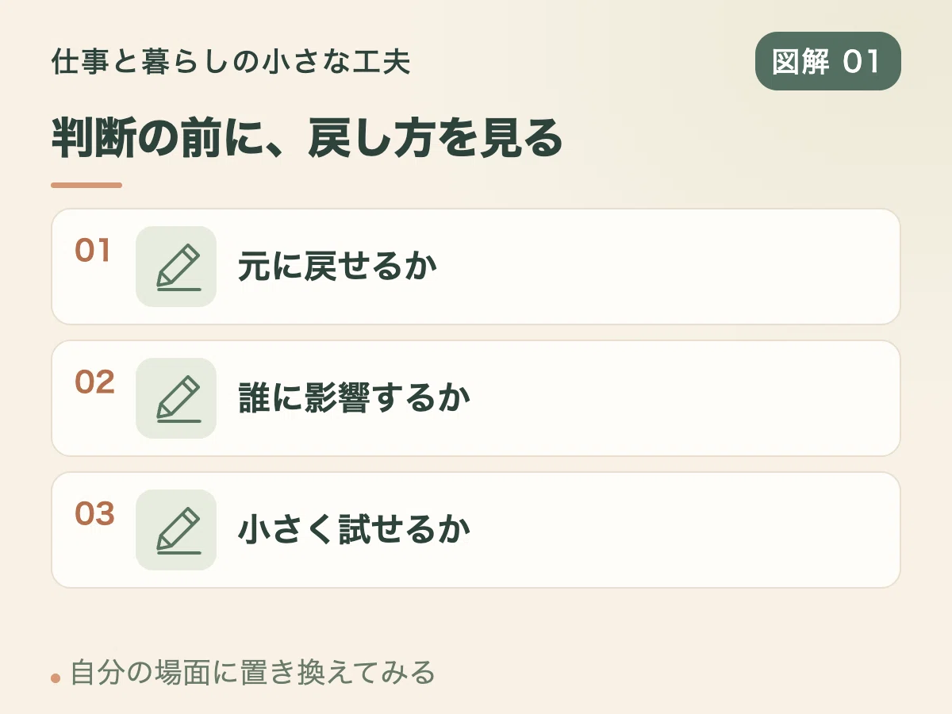Click the green tile behind first pencil
The height and width of the screenshot is (714, 952).
[x=176, y=267]
